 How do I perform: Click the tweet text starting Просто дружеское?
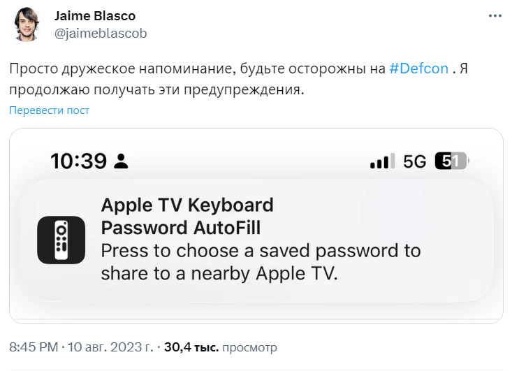pos(238,79)
